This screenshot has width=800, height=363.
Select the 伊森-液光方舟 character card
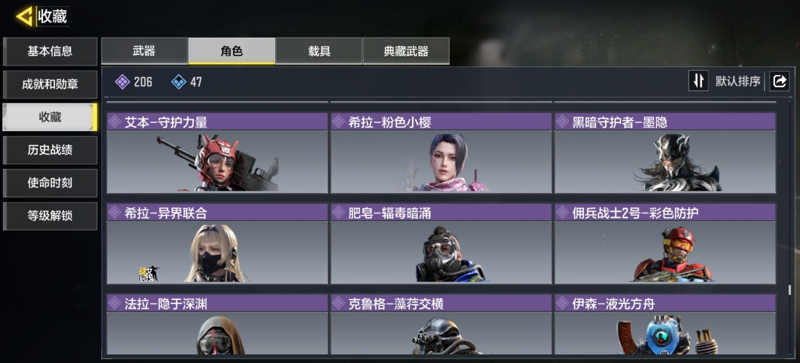point(665,324)
